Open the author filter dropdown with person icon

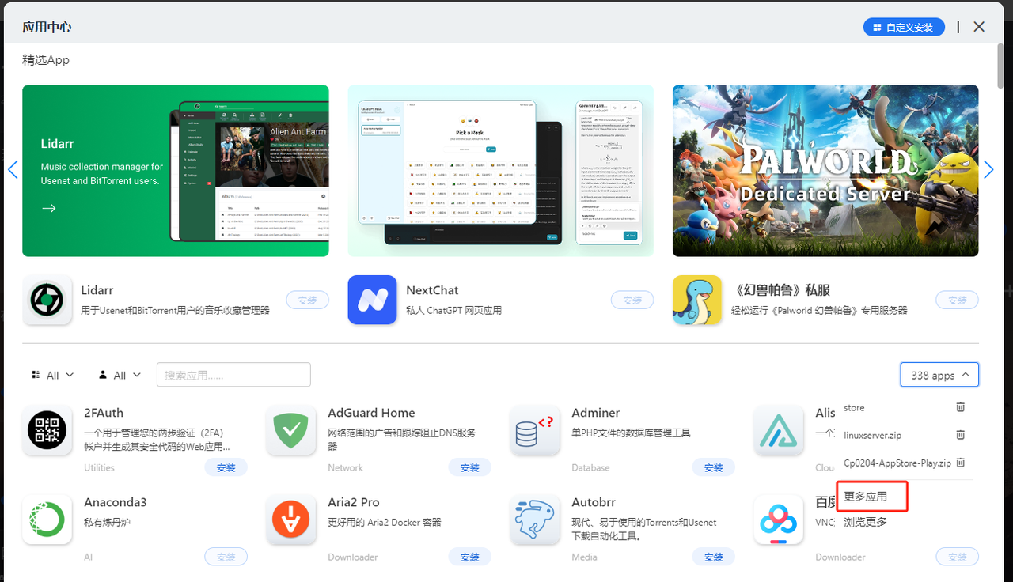click(x=120, y=375)
